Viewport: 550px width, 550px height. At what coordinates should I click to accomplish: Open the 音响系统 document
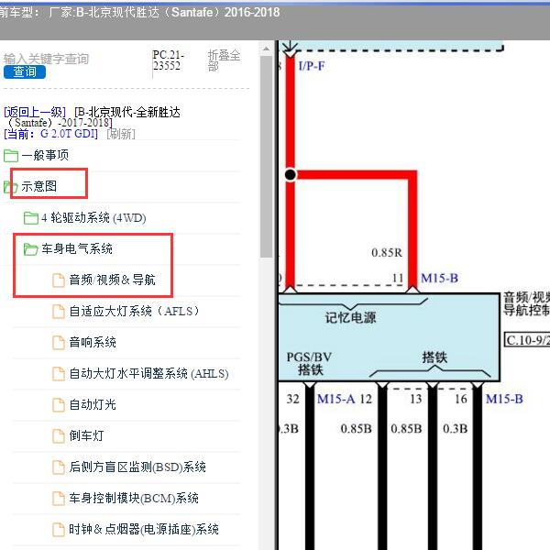pyautogui.click(x=93, y=342)
